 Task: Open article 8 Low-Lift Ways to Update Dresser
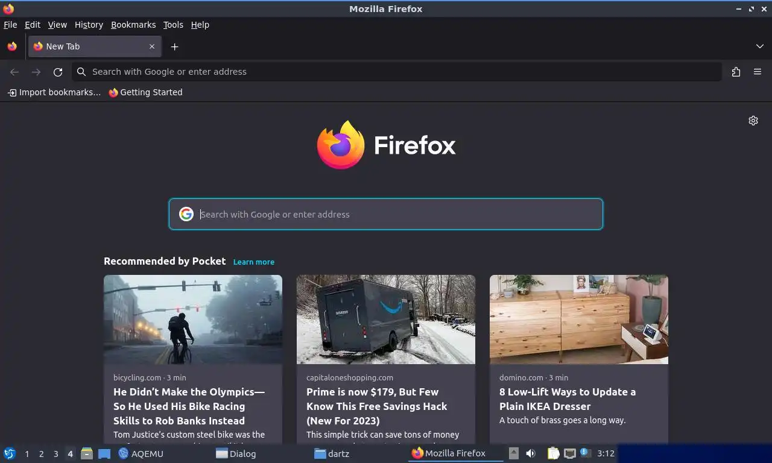568,399
